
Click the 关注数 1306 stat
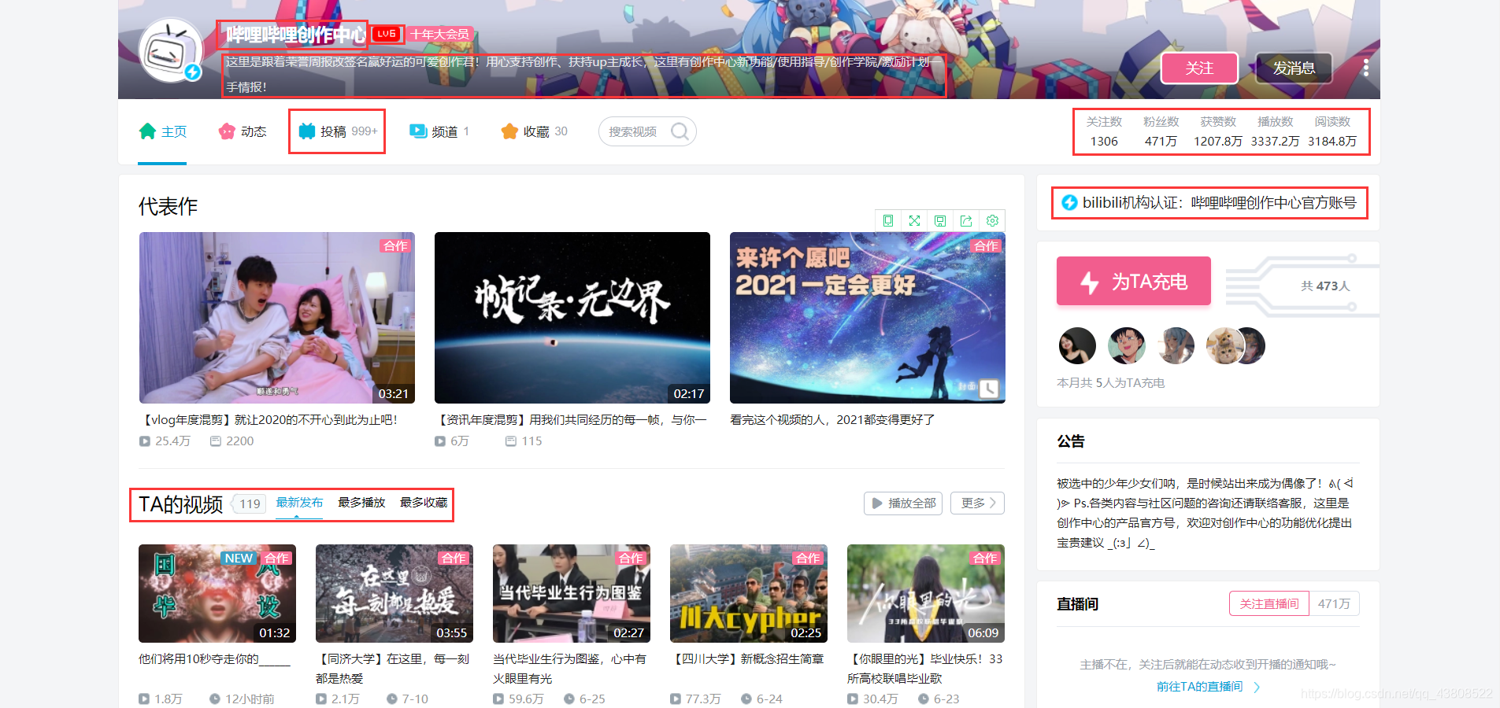[1104, 131]
